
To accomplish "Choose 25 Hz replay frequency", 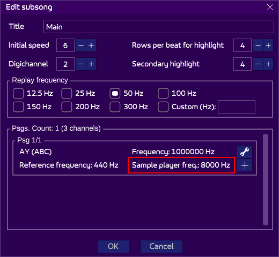I will tap(67, 93).
